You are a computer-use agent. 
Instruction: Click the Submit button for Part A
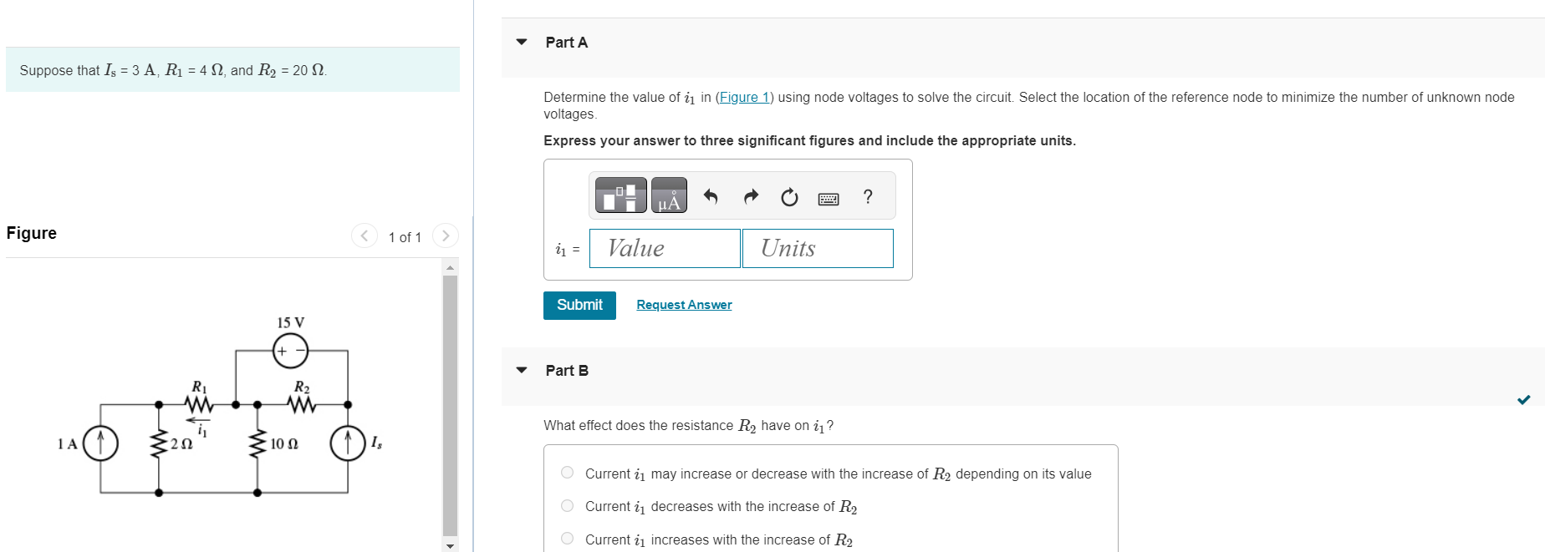(579, 305)
